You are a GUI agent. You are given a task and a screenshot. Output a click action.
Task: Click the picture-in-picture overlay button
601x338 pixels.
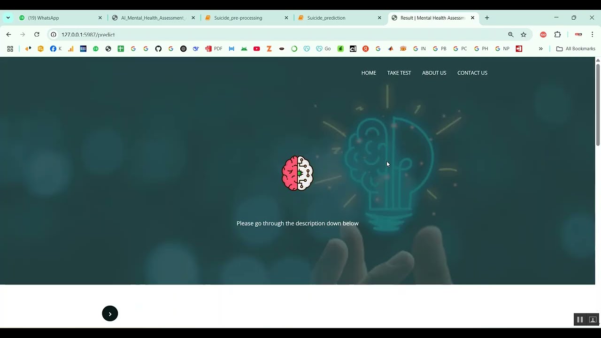(x=593, y=320)
